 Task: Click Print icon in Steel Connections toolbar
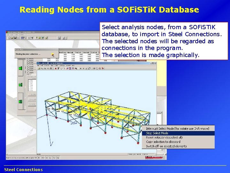[x=18, y=38]
